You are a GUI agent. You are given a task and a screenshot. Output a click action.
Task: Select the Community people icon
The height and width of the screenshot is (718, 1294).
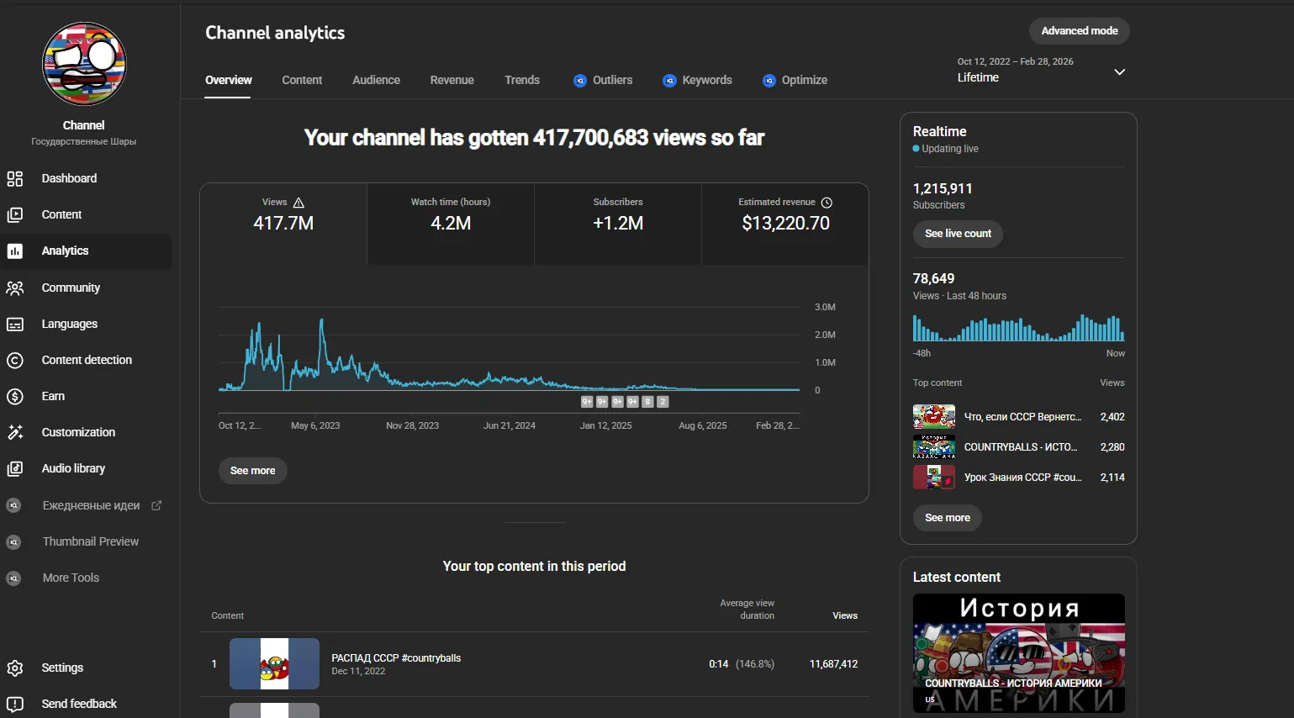click(x=15, y=288)
